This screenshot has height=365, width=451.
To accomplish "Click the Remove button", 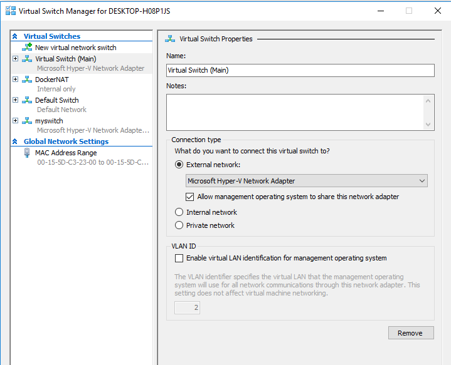I will click(411, 333).
